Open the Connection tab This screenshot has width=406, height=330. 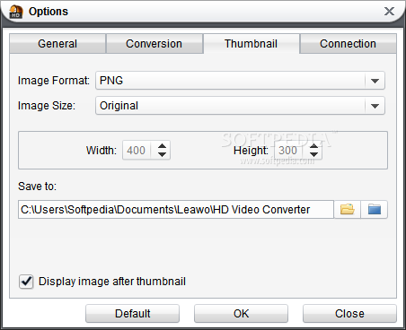(348, 44)
